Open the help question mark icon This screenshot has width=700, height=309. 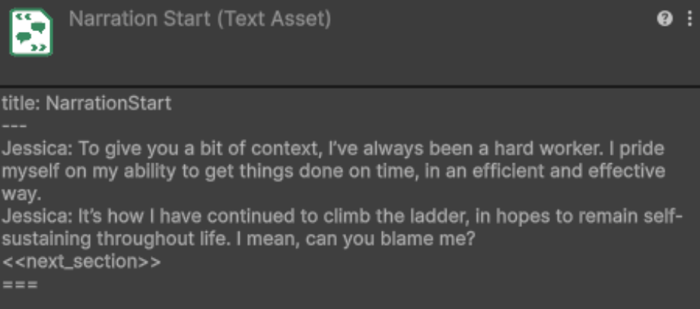coord(665,20)
